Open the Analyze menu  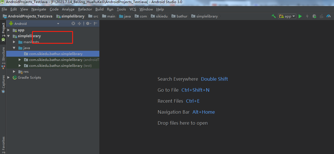[68, 9]
